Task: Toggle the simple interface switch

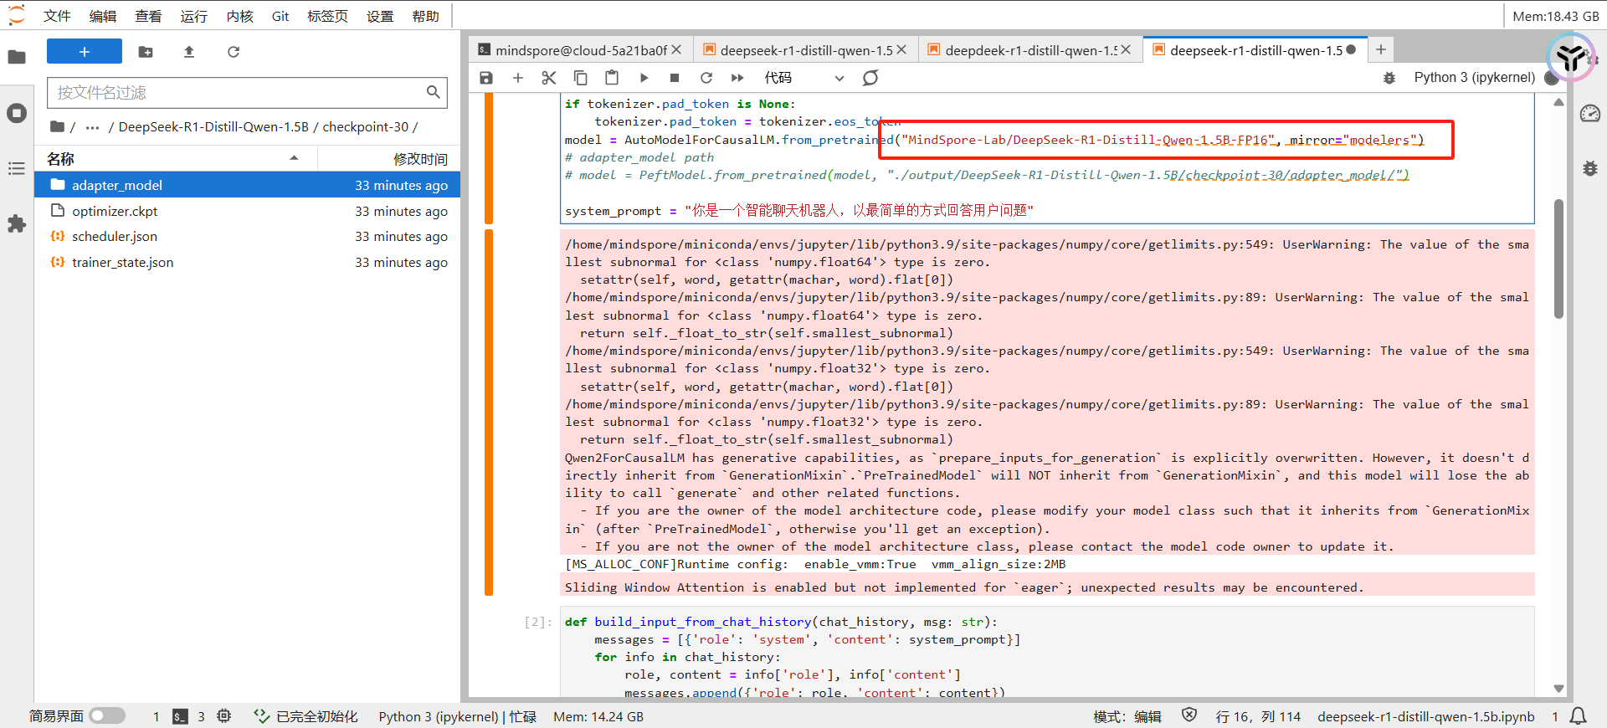Action: pyautogui.click(x=107, y=716)
